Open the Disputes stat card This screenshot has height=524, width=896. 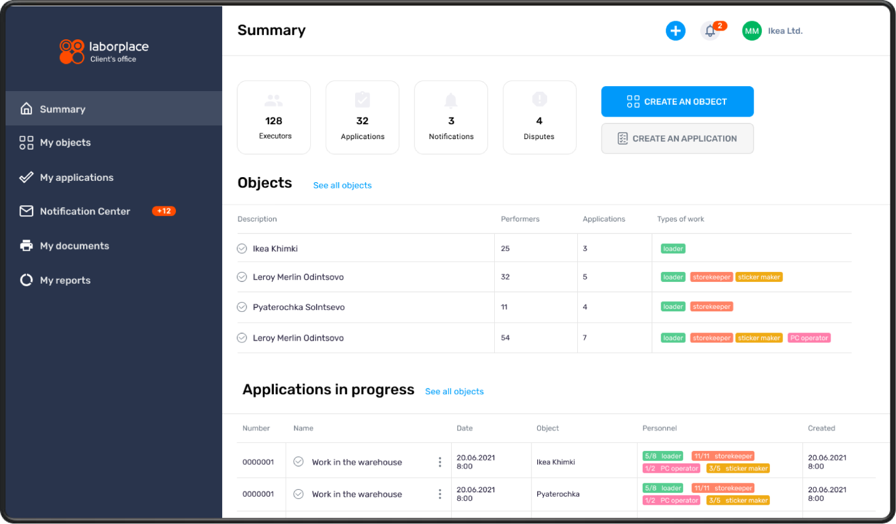click(x=539, y=117)
